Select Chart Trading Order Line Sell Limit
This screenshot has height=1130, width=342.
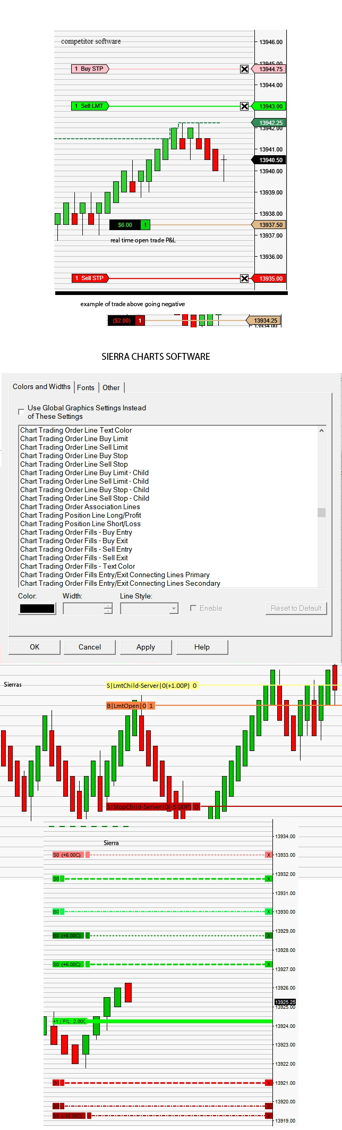click(74, 448)
